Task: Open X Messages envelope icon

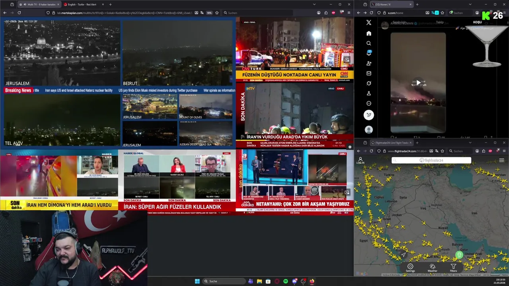Action: pyautogui.click(x=369, y=73)
